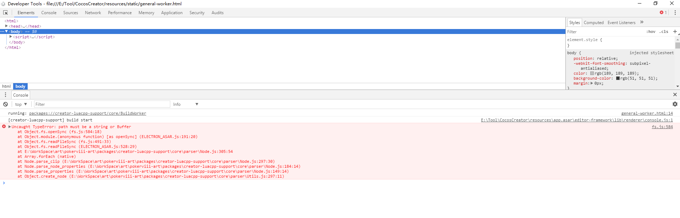Switch to the Network tab
The width and height of the screenshot is (680, 218).
(93, 13)
